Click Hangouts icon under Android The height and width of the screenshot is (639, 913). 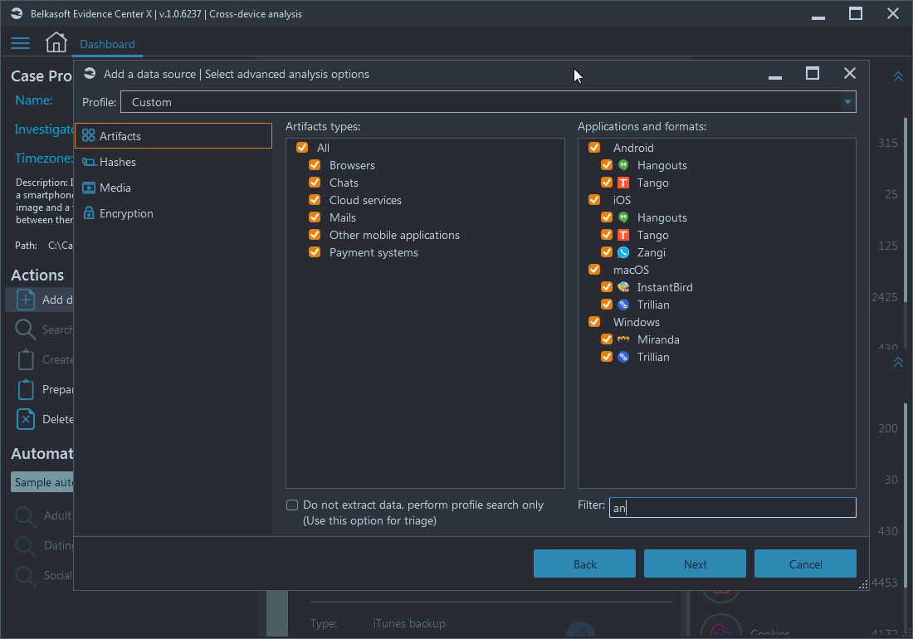coord(623,164)
